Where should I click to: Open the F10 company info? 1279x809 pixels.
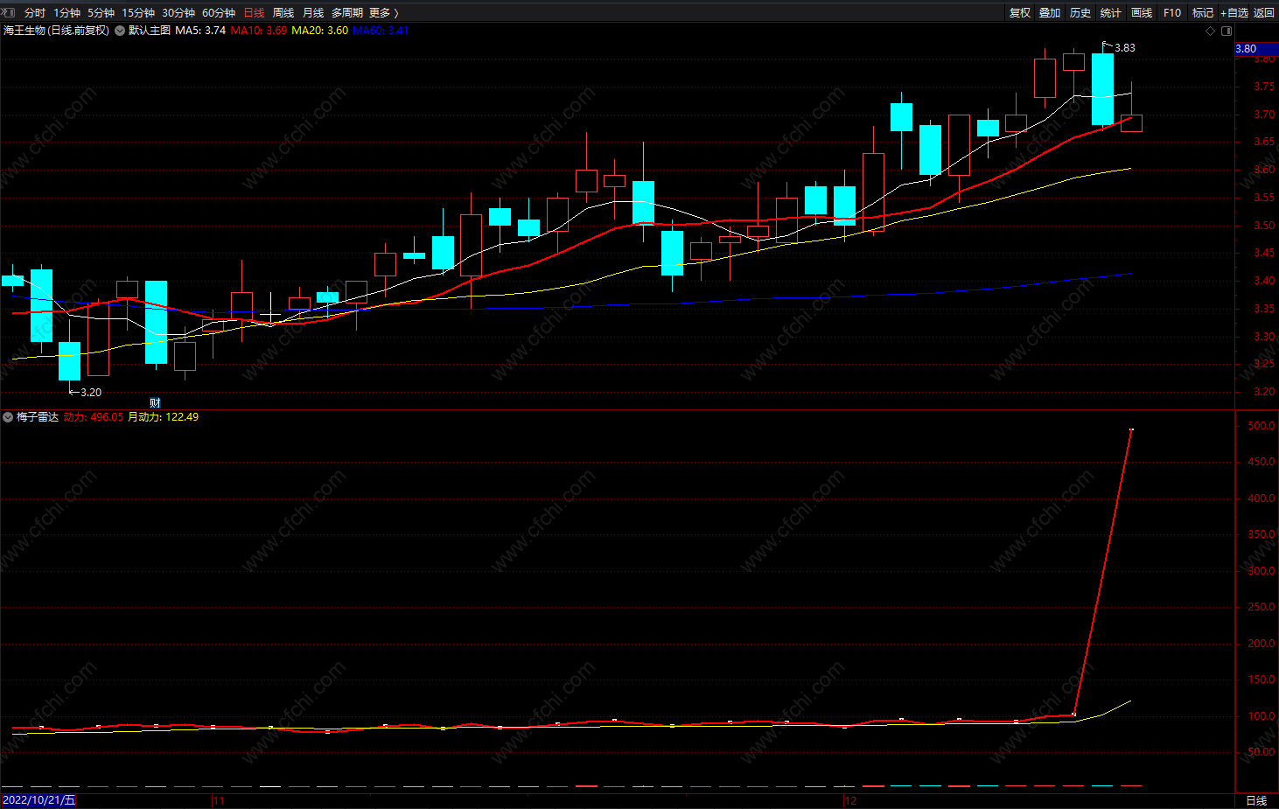pyautogui.click(x=1172, y=13)
